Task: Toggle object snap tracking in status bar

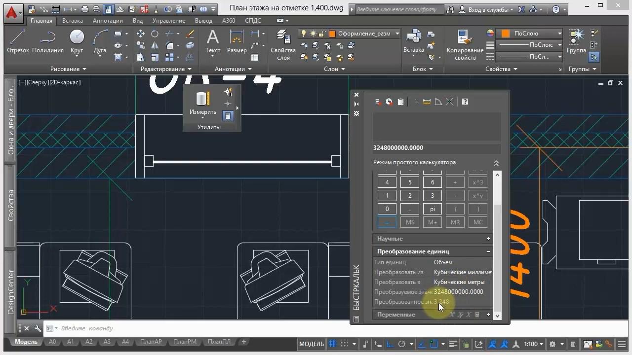Action: click(422, 344)
